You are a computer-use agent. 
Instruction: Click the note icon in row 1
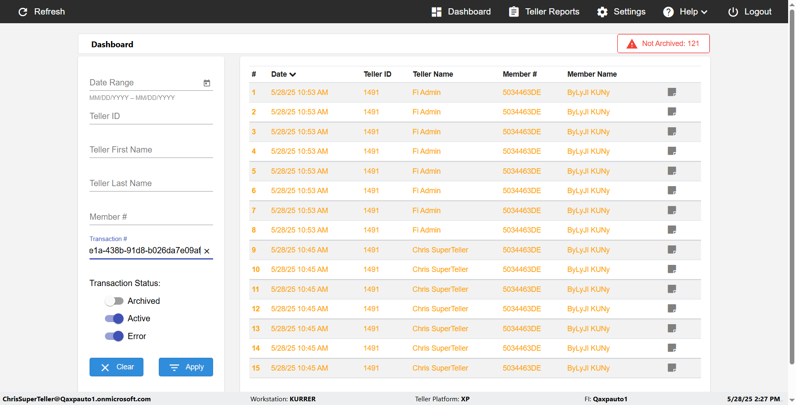(x=672, y=92)
